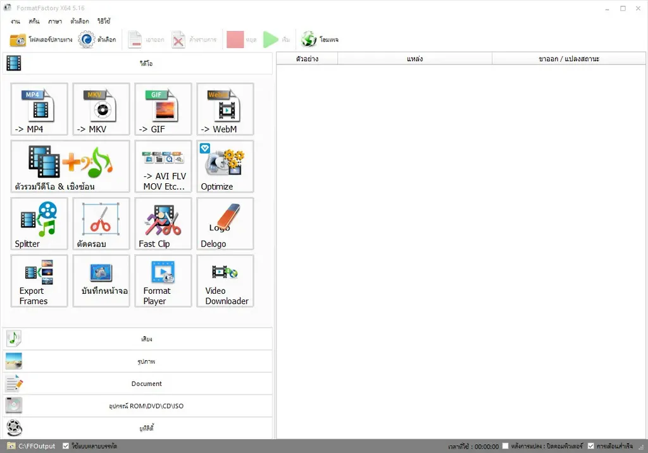The height and width of the screenshot is (453, 648).
Task: Expand the Audio section
Action: click(x=137, y=339)
